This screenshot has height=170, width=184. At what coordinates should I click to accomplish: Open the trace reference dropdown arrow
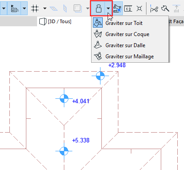pos(88,8)
